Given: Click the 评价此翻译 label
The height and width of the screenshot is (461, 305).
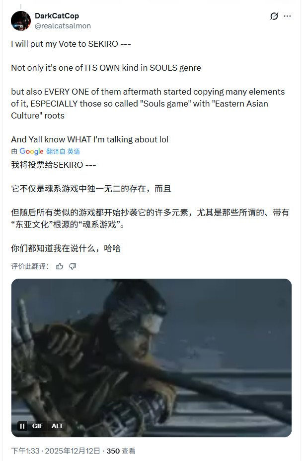Looking at the screenshot, I should tap(30, 266).
